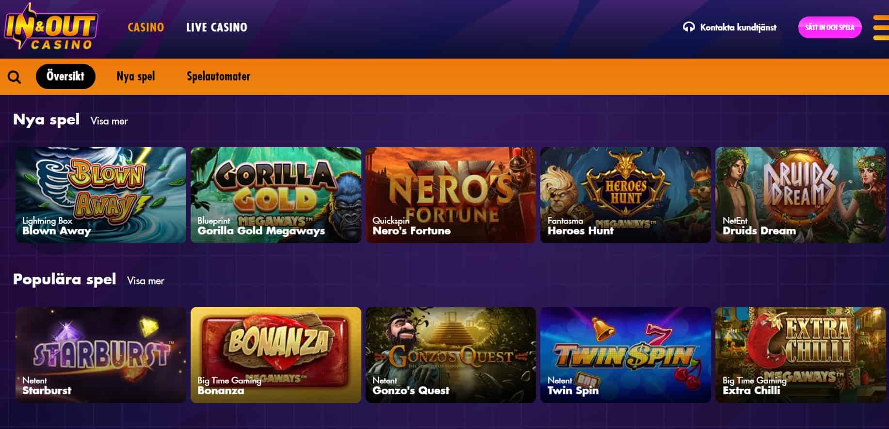Open the Twin Spin game tile
The width and height of the screenshot is (889, 429).
[626, 355]
